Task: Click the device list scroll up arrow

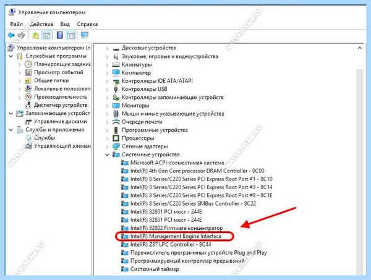Action: coord(360,48)
